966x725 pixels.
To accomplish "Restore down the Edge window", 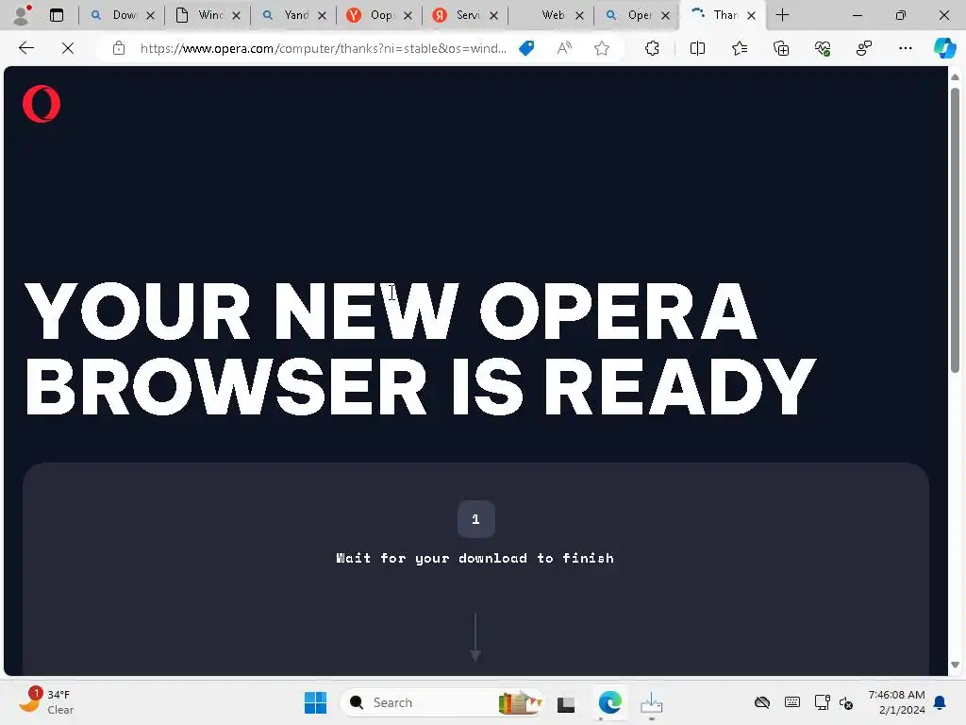I will (x=901, y=15).
